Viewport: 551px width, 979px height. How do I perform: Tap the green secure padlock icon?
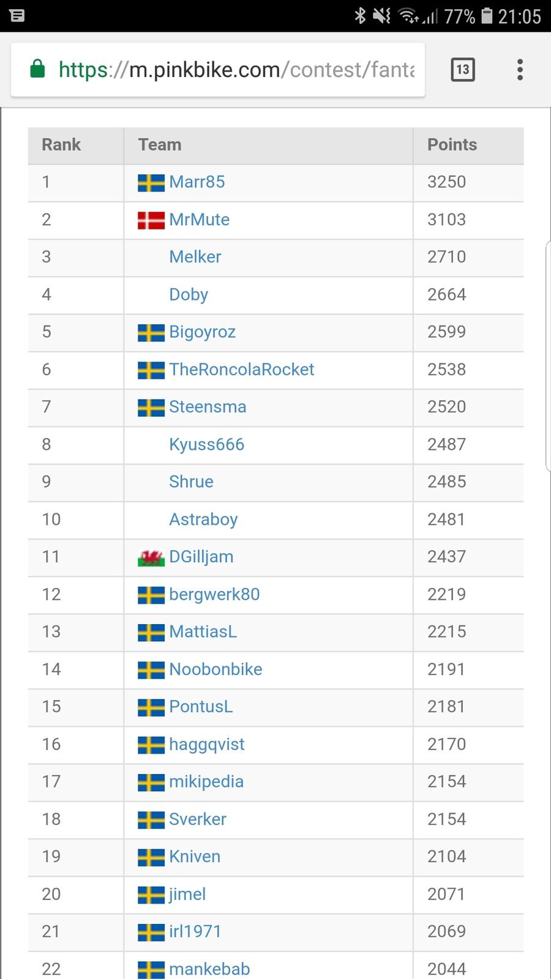(x=38, y=69)
